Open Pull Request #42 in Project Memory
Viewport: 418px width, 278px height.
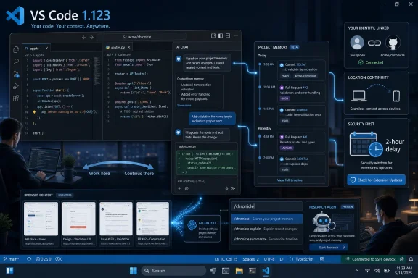[301, 93]
